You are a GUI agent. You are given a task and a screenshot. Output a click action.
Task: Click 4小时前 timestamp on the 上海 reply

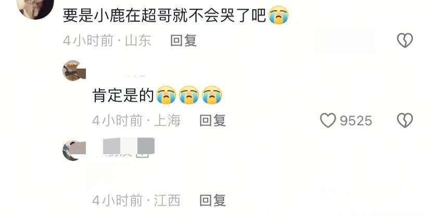pyautogui.click(x=117, y=120)
